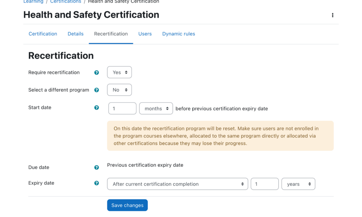Screen dimensions: 362x217
Task: Click the Expiry date help icon
Action: tap(96, 183)
